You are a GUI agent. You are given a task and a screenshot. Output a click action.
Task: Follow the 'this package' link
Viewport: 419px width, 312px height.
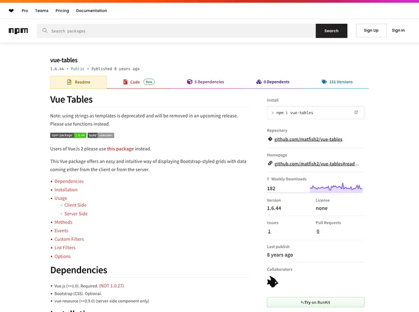(120, 149)
